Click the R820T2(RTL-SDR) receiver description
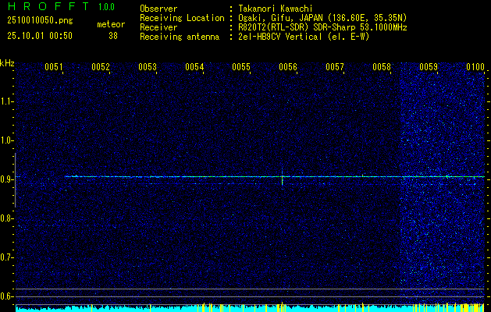This screenshot has width=491, height=312. [322, 27]
